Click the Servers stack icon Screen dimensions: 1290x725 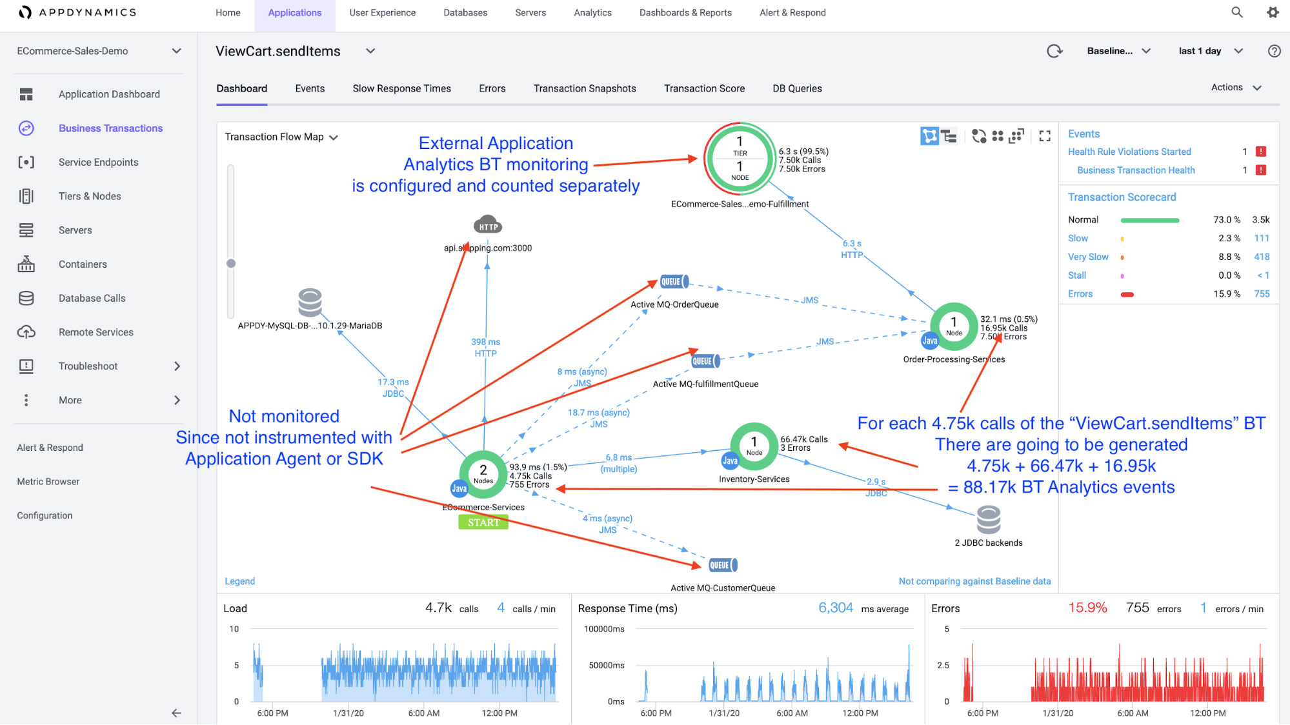tap(26, 230)
